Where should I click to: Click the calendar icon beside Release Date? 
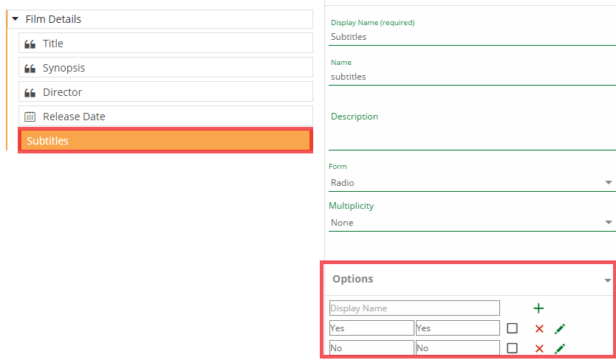coord(30,117)
